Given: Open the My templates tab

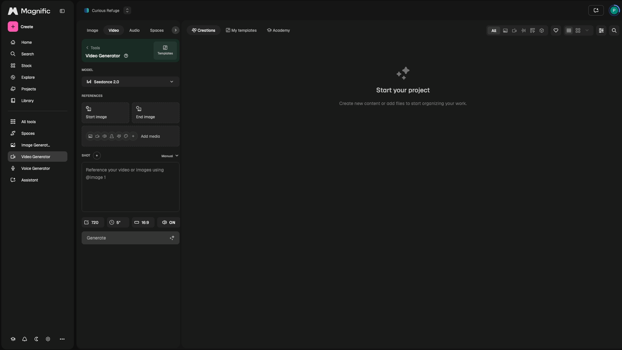Looking at the screenshot, I should click(241, 30).
